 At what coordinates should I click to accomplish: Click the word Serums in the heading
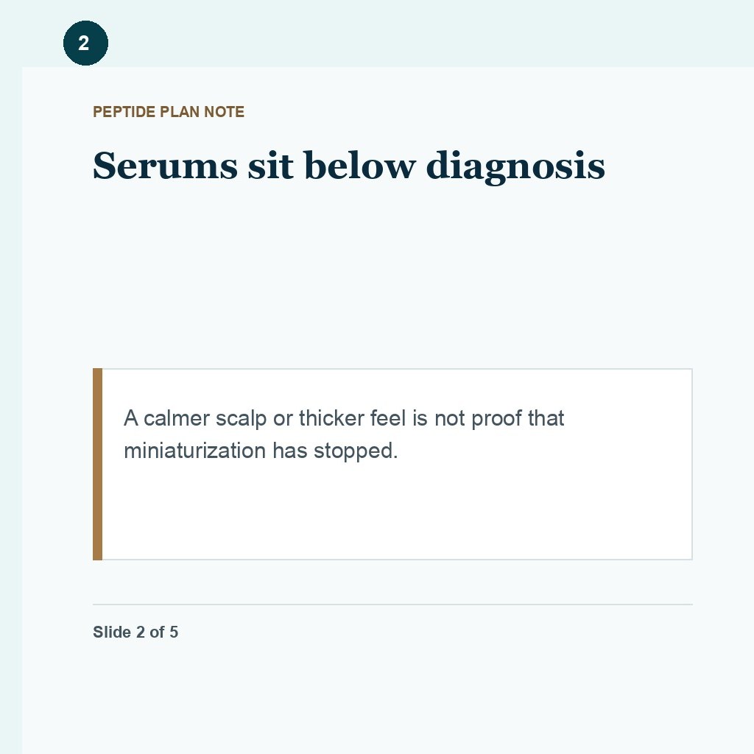[x=166, y=166]
